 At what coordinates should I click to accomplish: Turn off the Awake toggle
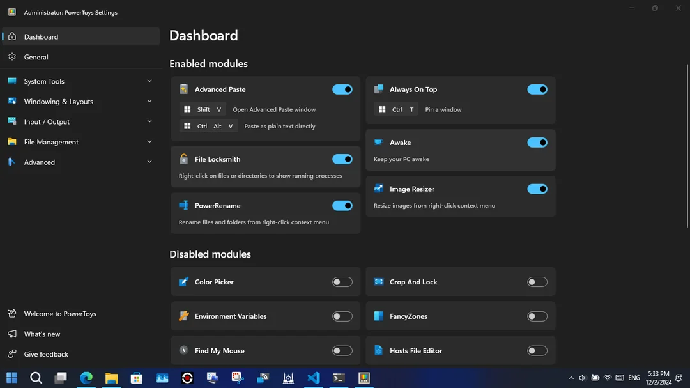click(x=537, y=143)
